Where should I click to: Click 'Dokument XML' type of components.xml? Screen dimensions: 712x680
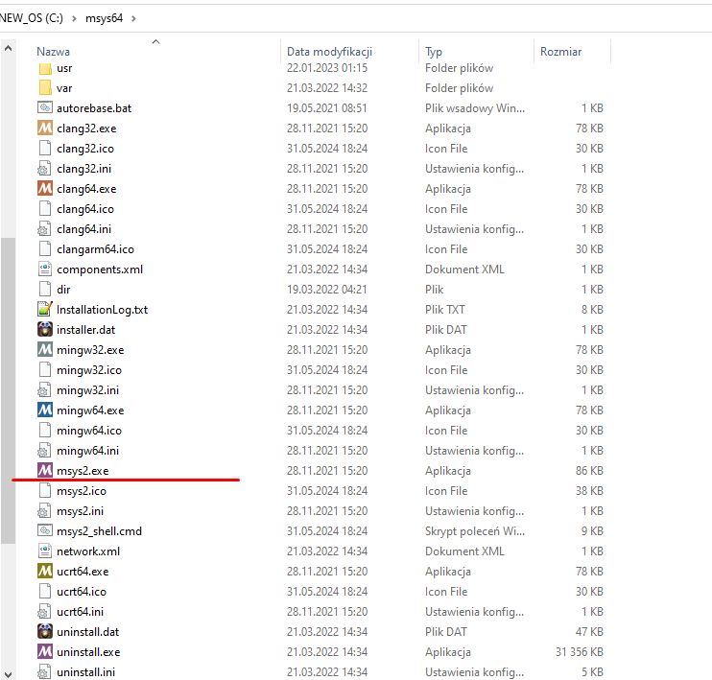coord(464,270)
